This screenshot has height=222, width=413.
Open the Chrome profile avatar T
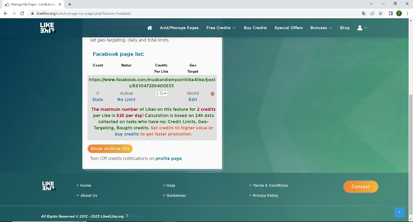[x=399, y=13]
